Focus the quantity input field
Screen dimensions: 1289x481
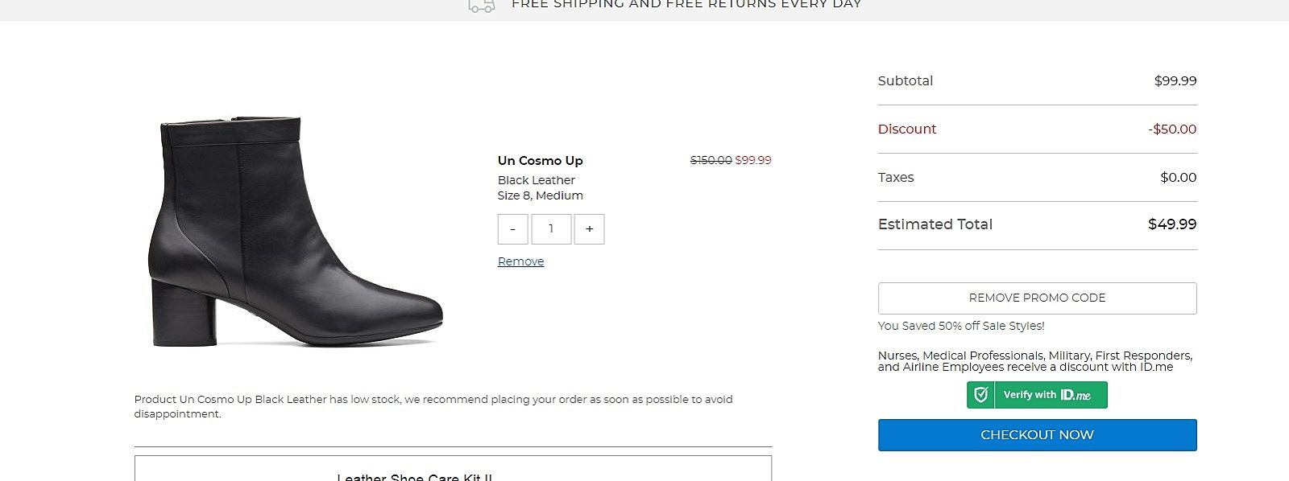click(551, 229)
